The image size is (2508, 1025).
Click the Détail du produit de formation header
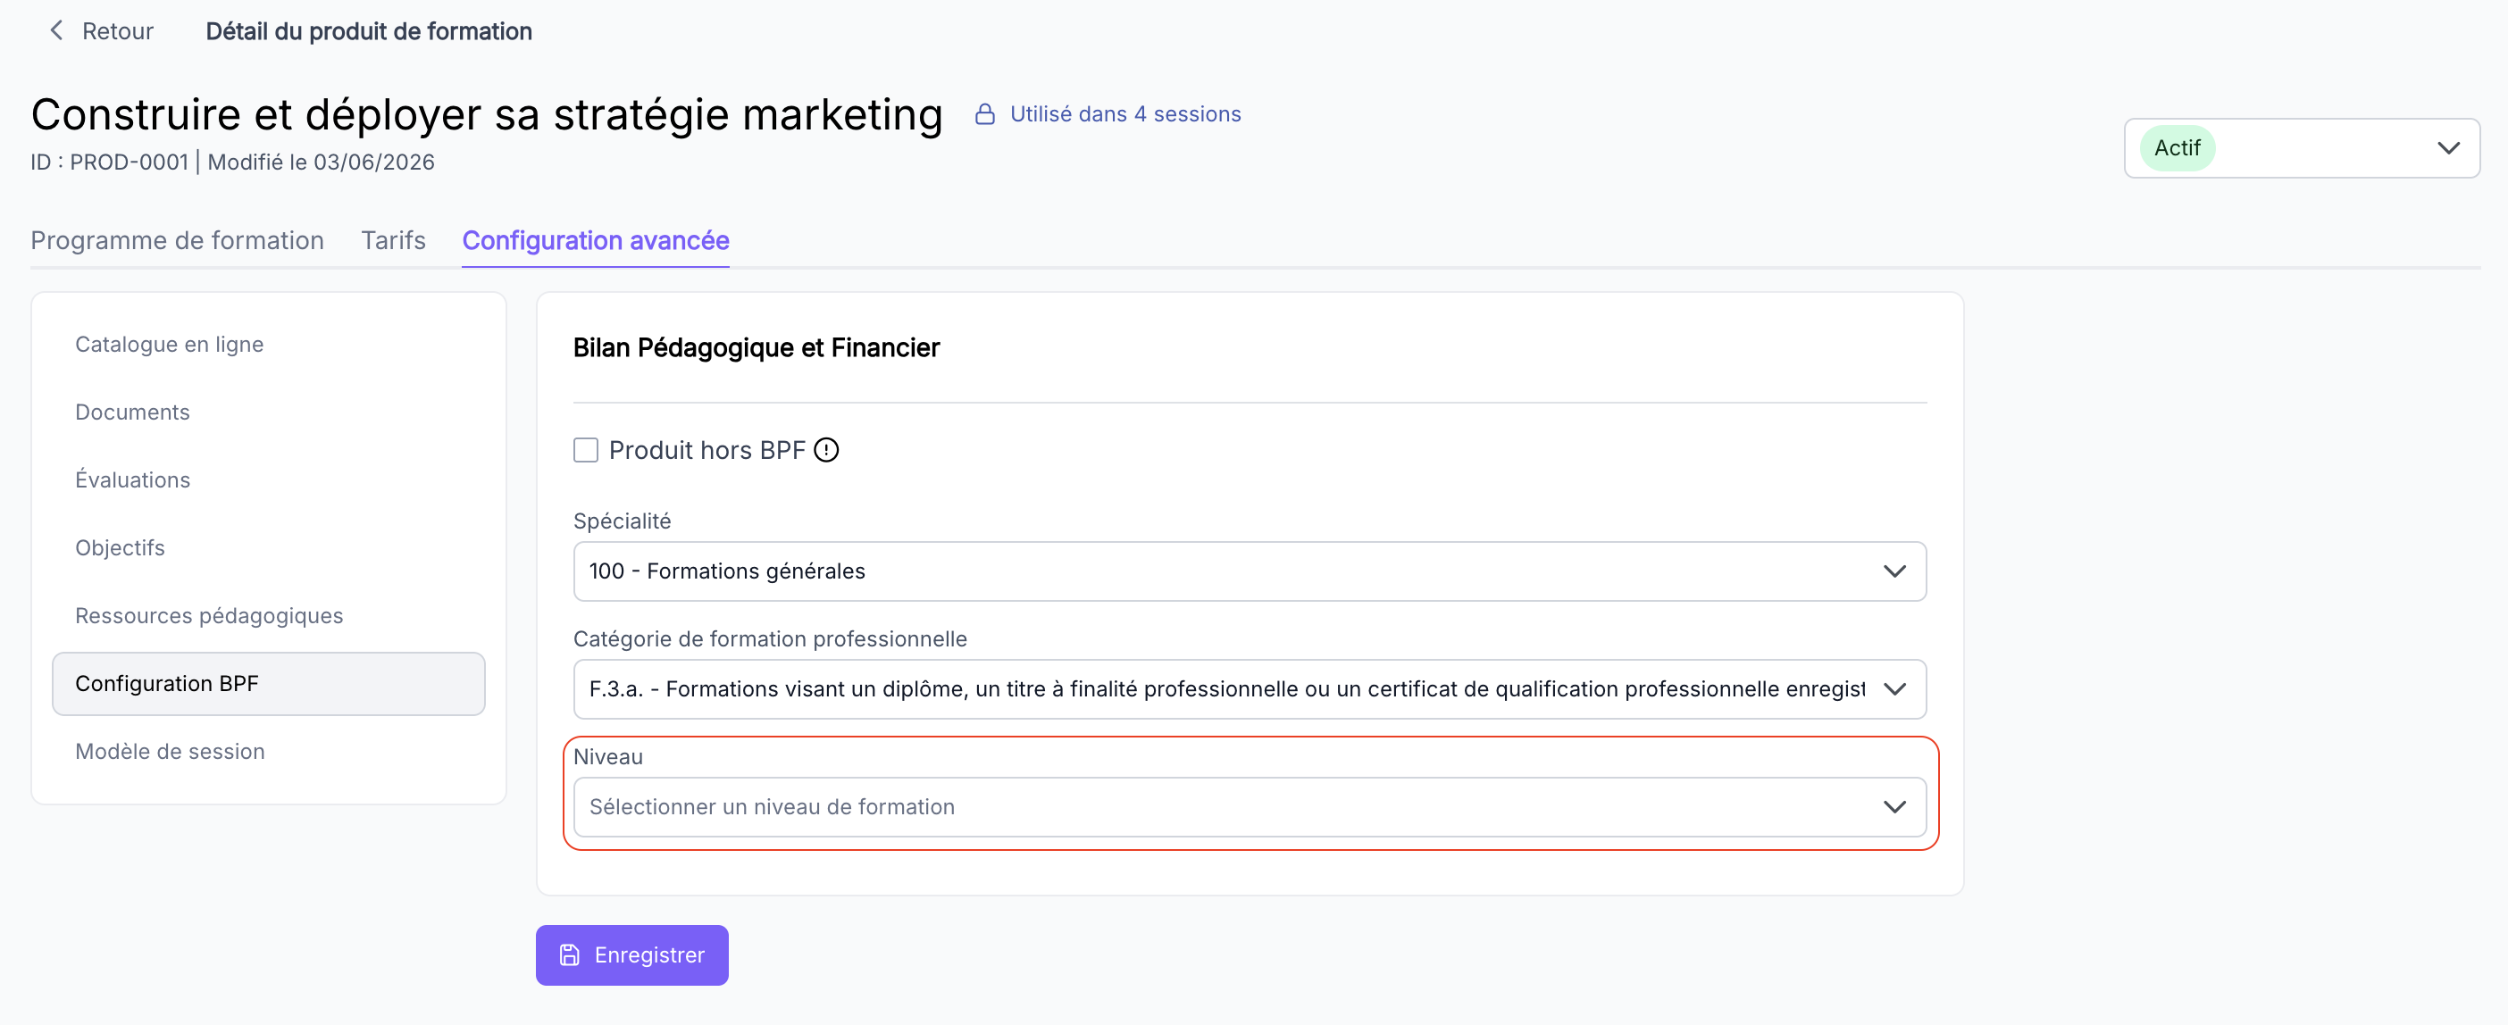(369, 31)
